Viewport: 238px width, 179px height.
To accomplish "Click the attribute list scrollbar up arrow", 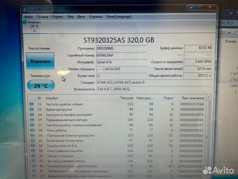I will click(209, 97).
